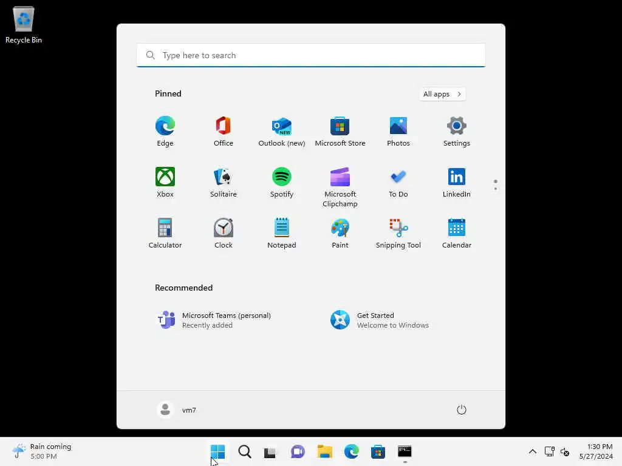Focus the Type here to search box
Screen dimensions: 622x466
(311, 55)
